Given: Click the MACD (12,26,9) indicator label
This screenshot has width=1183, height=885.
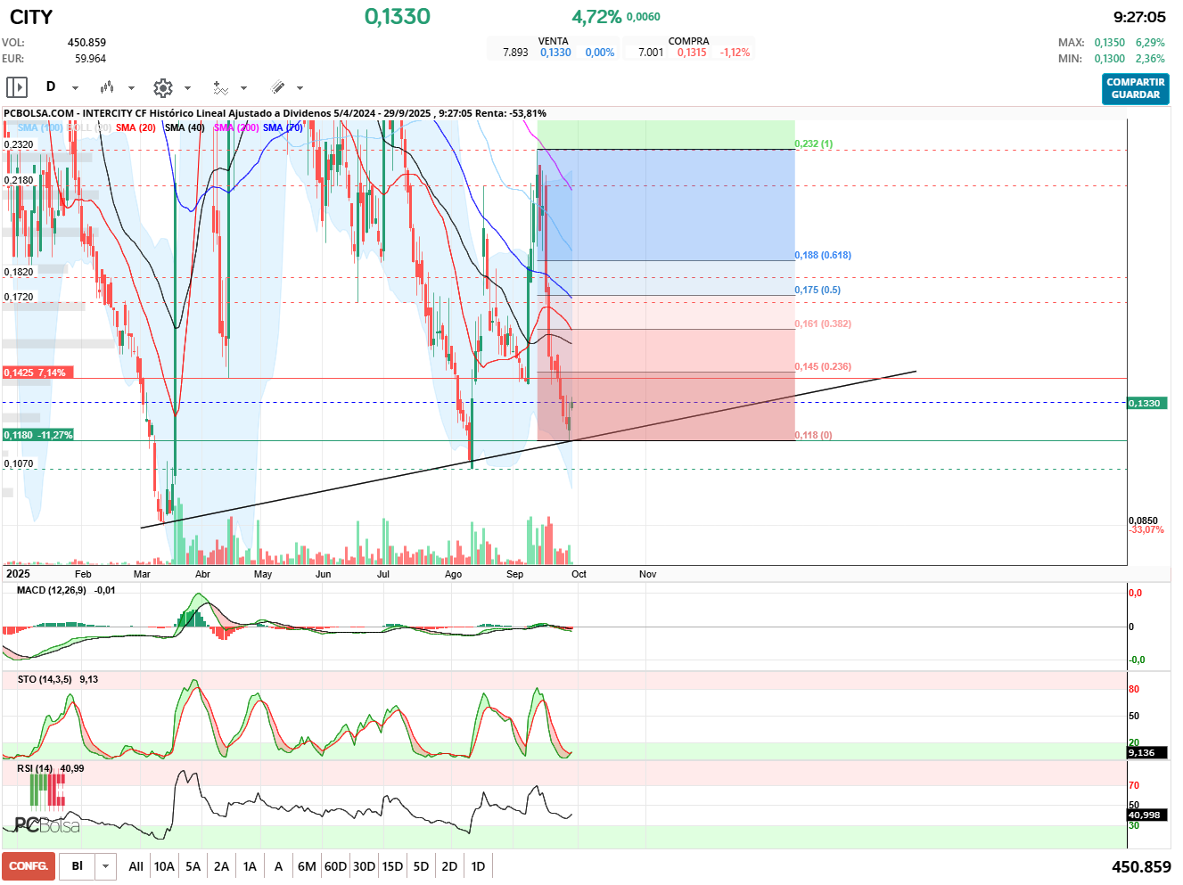Looking at the screenshot, I should [x=52, y=590].
